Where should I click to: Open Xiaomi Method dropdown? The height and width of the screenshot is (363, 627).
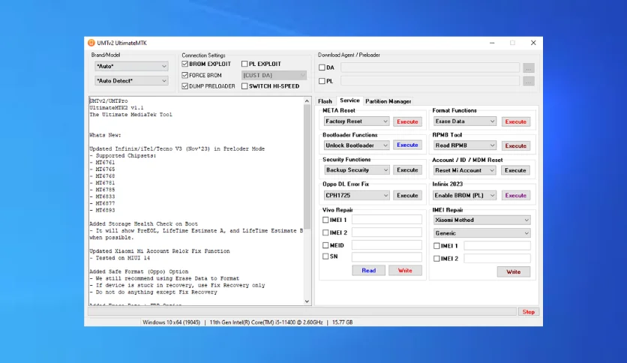(x=481, y=220)
